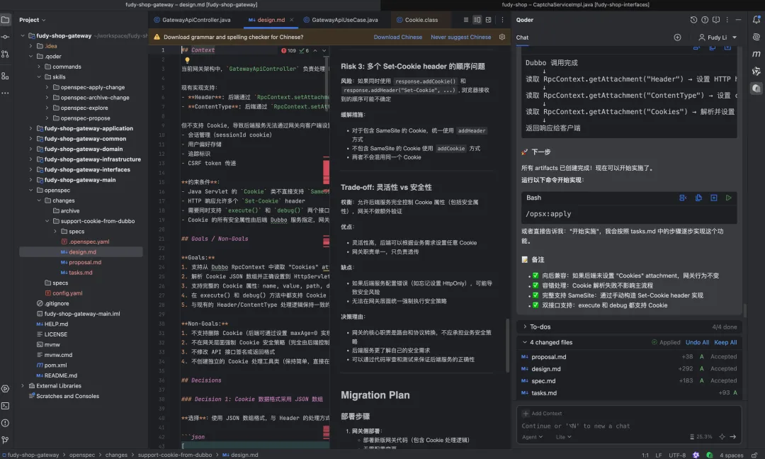Viewport: 765px width, 459px height.
Task: Click the intention lightbulb in editor
Action: pos(187,60)
